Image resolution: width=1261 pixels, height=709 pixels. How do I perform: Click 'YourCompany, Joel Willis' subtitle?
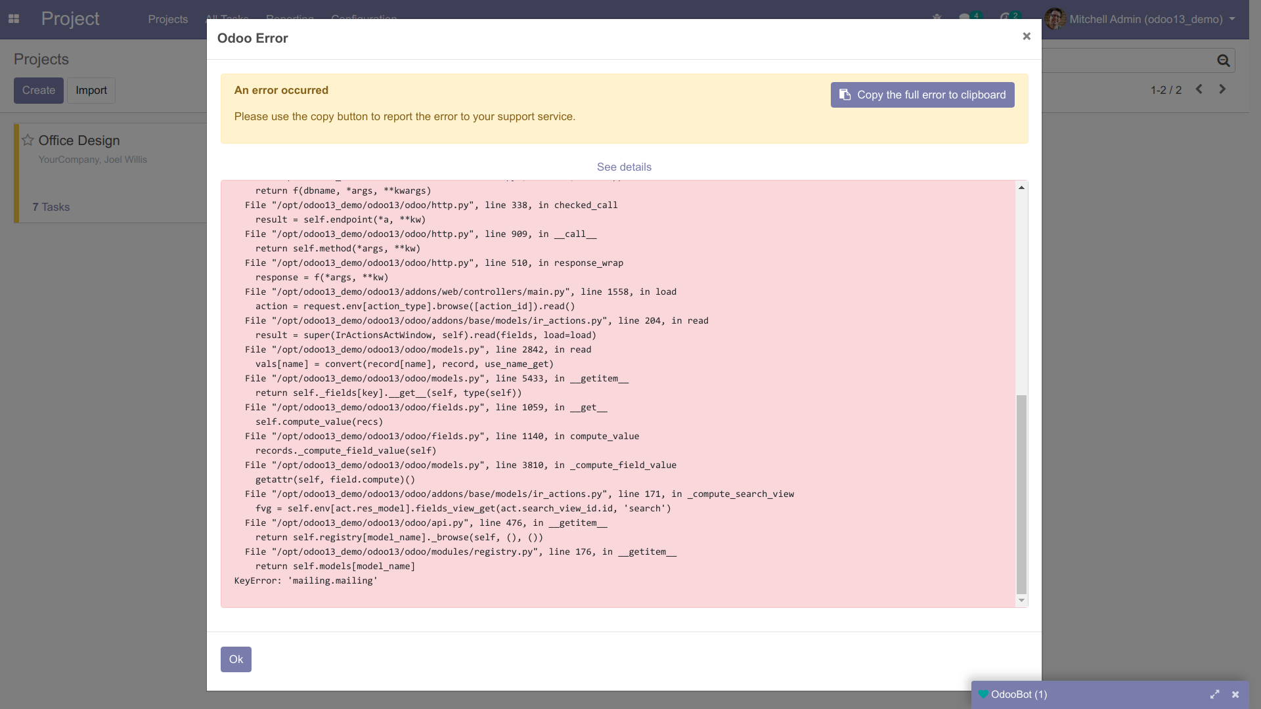point(93,160)
